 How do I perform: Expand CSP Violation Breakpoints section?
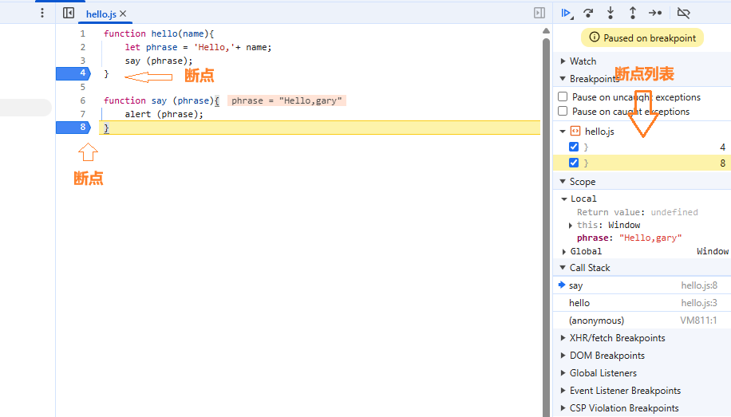563,408
